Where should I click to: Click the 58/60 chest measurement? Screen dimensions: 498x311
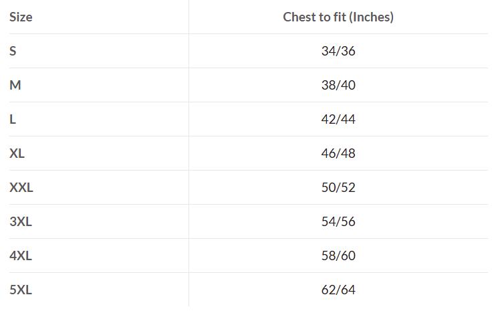[x=338, y=255]
